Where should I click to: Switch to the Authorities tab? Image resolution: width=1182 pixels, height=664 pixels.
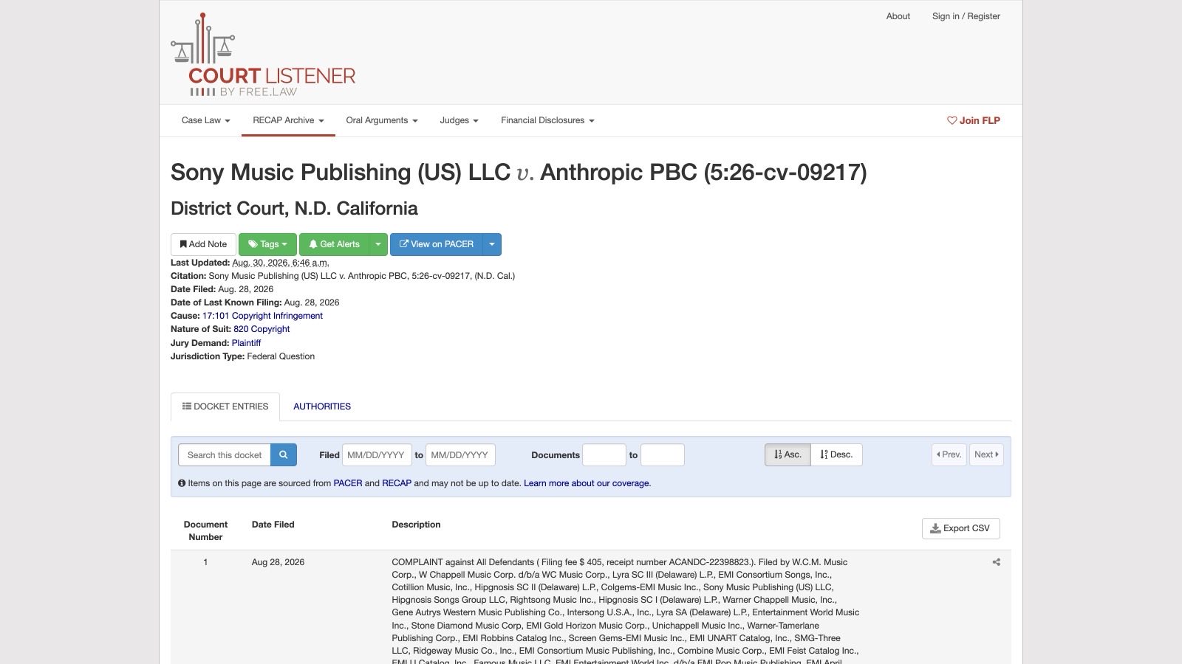[x=322, y=407]
